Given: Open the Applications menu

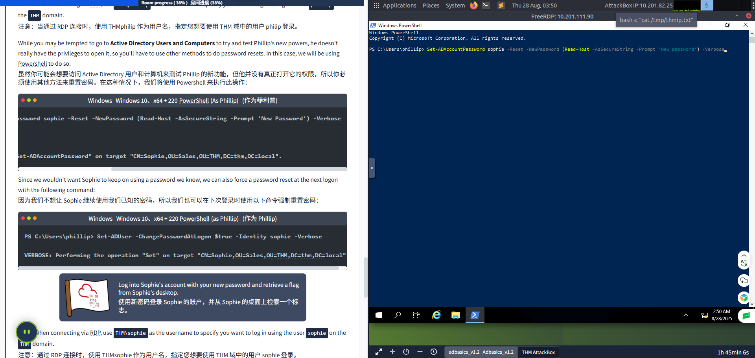Looking at the screenshot, I should tap(400, 6).
